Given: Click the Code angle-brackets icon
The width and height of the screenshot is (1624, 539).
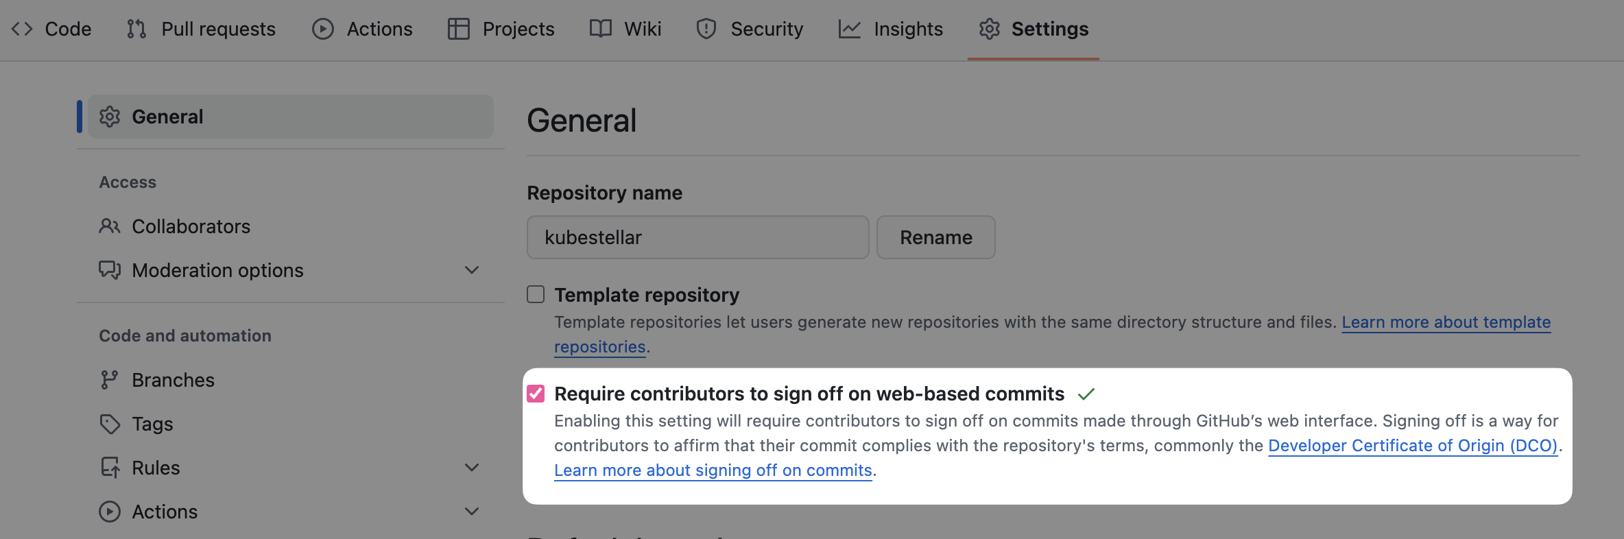Looking at the screenshot, I should click(22, 29).
